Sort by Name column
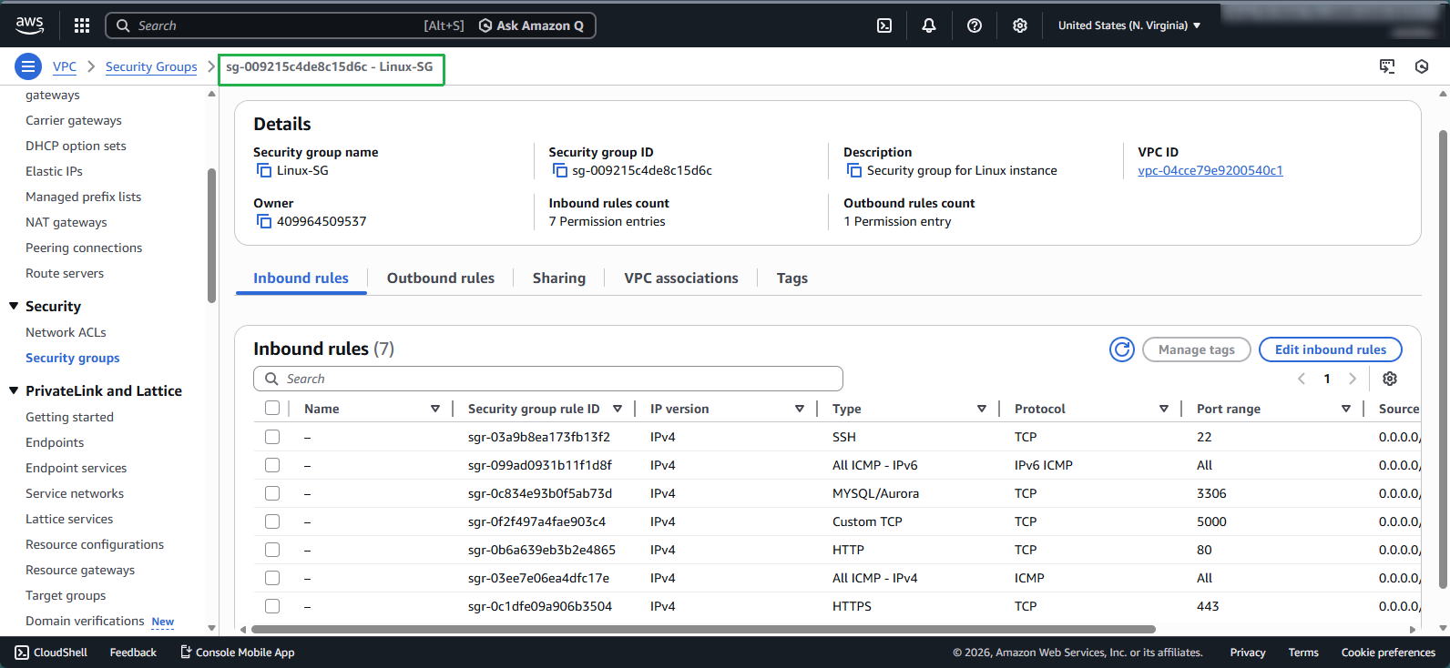Image resolution: width=1450 pixels, height=668 pixels. (435, 409)
